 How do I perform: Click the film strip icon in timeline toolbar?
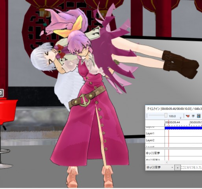tap(199, 116)
